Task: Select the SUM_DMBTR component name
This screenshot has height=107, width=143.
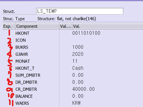Action: [x=28, y=75]
